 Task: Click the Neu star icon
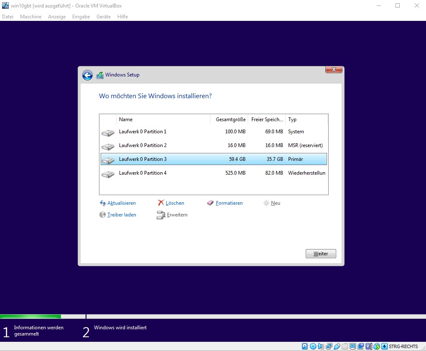[266, 203]
